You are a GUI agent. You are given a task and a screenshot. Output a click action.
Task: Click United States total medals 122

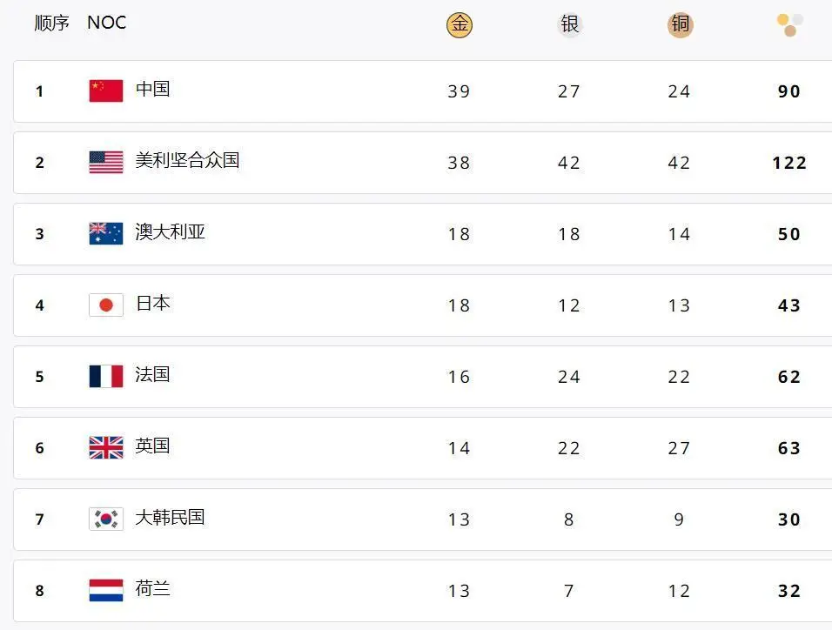pyautogui.click(x=789, y=163)
